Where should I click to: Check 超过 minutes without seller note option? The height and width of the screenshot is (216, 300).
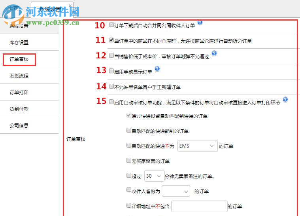pos(129,175)
